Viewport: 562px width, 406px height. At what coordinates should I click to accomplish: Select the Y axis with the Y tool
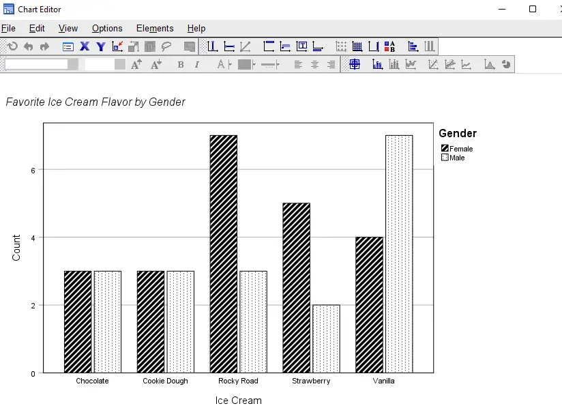(100, 46)
